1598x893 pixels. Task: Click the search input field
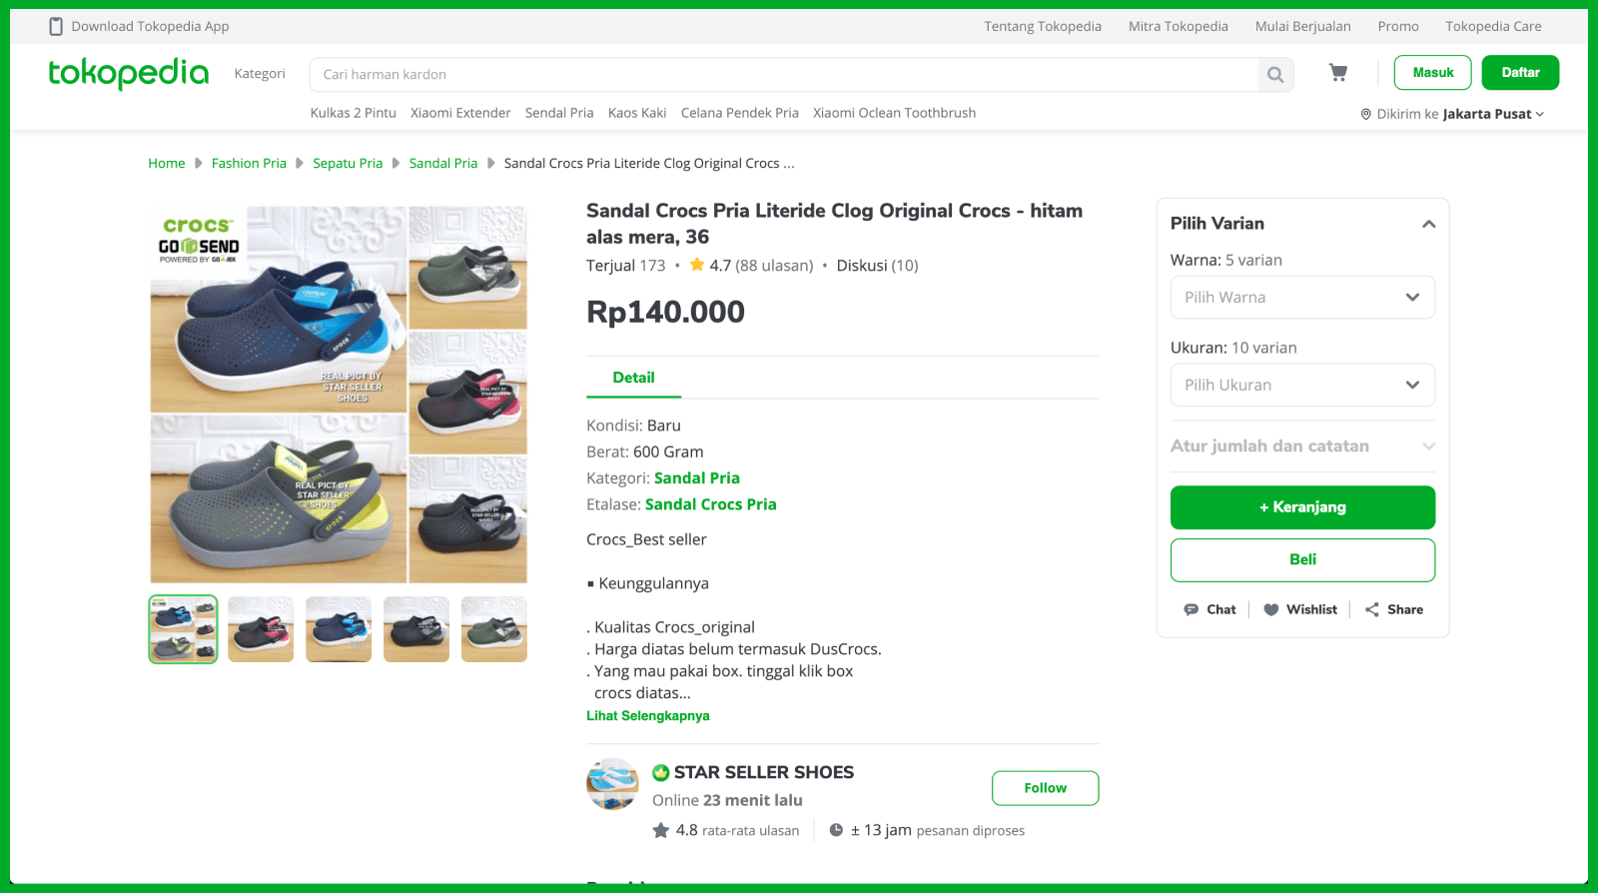pos(784,75)
